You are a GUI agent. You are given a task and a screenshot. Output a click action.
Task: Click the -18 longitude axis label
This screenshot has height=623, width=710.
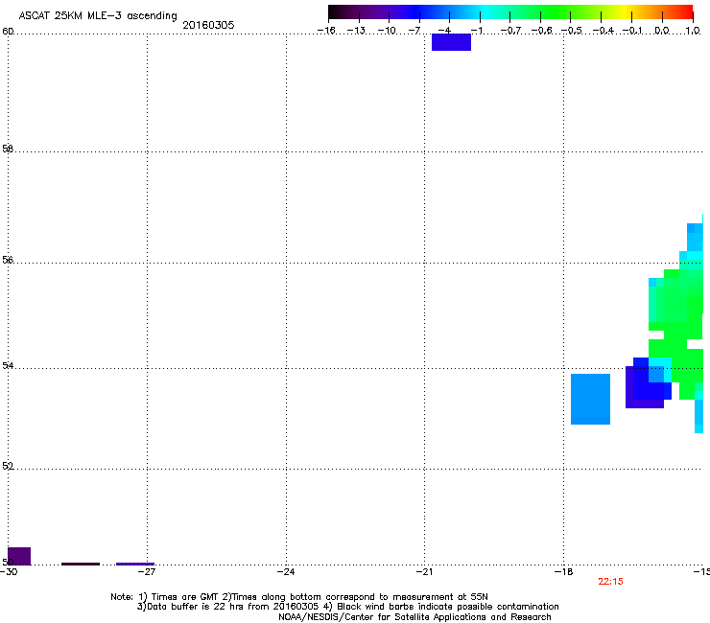[x=564, y=572]
